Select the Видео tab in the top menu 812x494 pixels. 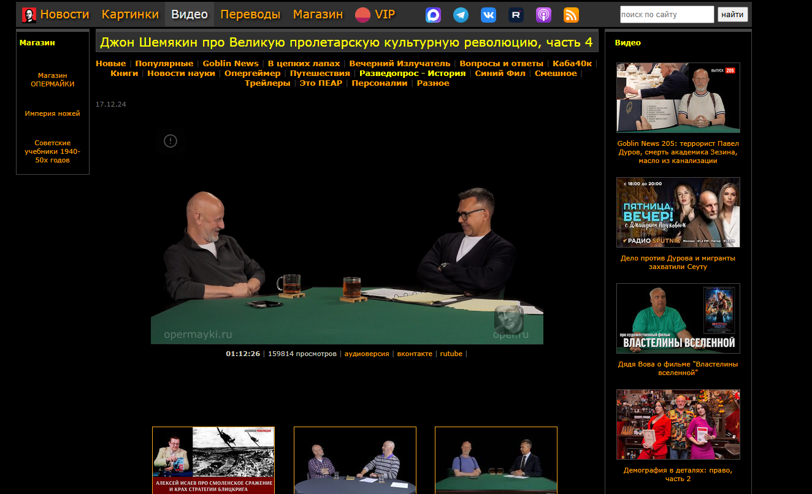pyautogui.click(x=190, y=15)
